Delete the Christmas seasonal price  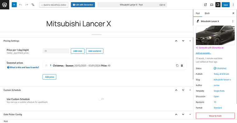click(x=182, y=66)
